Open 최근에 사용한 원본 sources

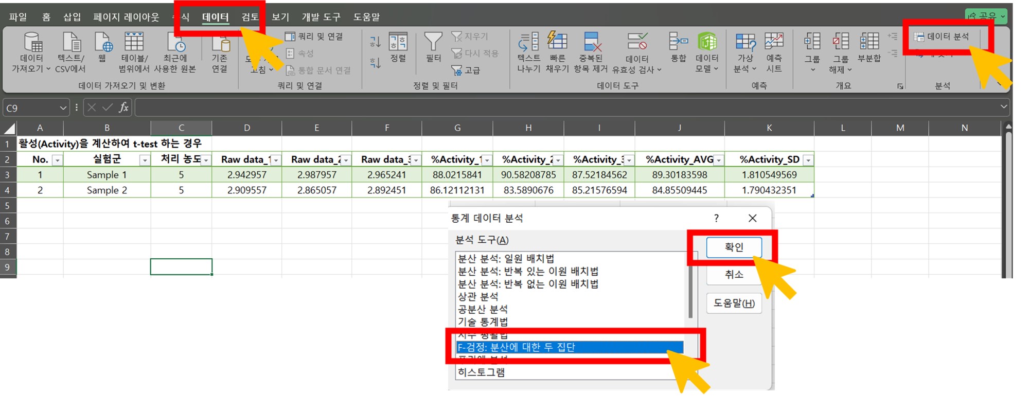[175, 52]
